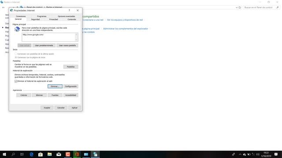Screen dimensions: 282x158
Task: Click search magnifier in Control Panel
Action: 278,7
